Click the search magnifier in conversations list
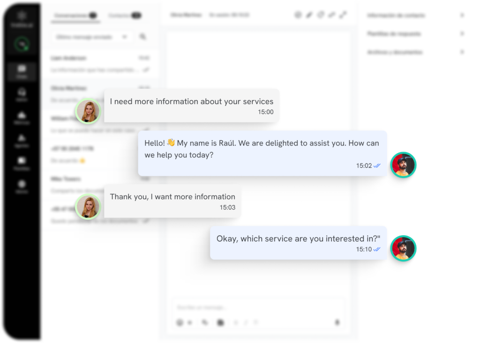480x343 pixels. (143, 37)
